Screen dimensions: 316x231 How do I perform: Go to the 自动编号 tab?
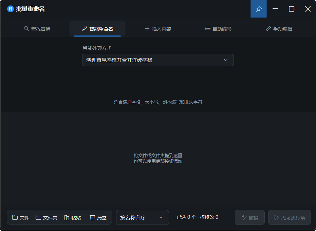(x=218, y=29)
